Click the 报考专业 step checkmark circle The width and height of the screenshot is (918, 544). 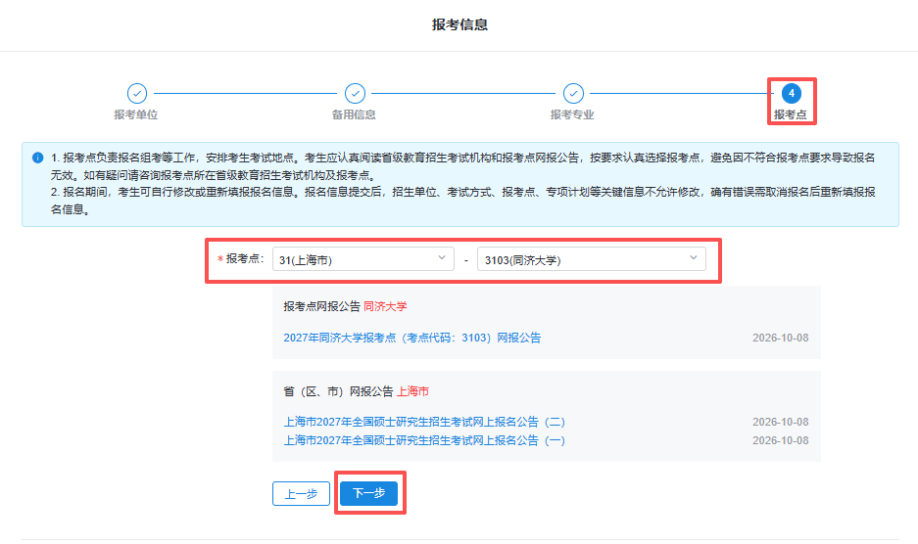(x=573, y=93)
